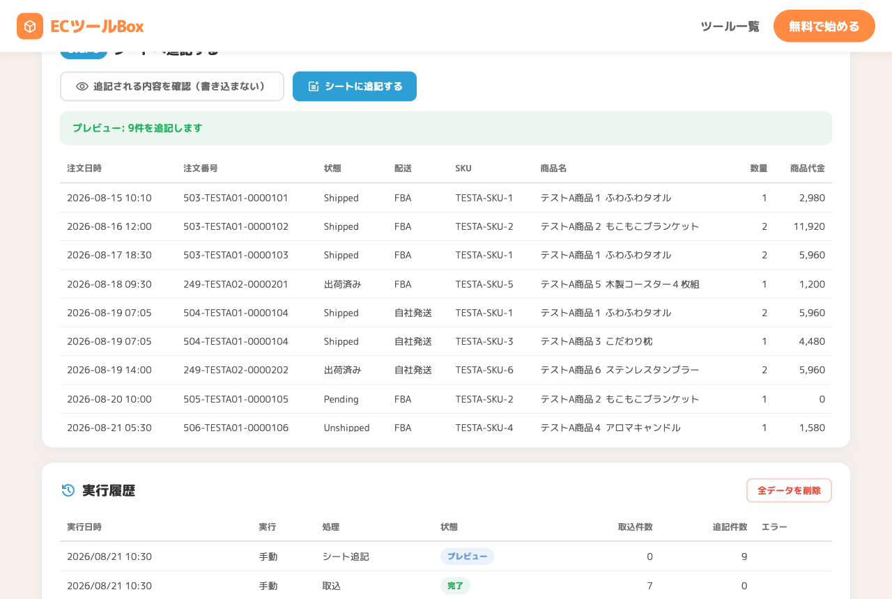Click the SKU column header
892x599 pixels.
[463, 169]
